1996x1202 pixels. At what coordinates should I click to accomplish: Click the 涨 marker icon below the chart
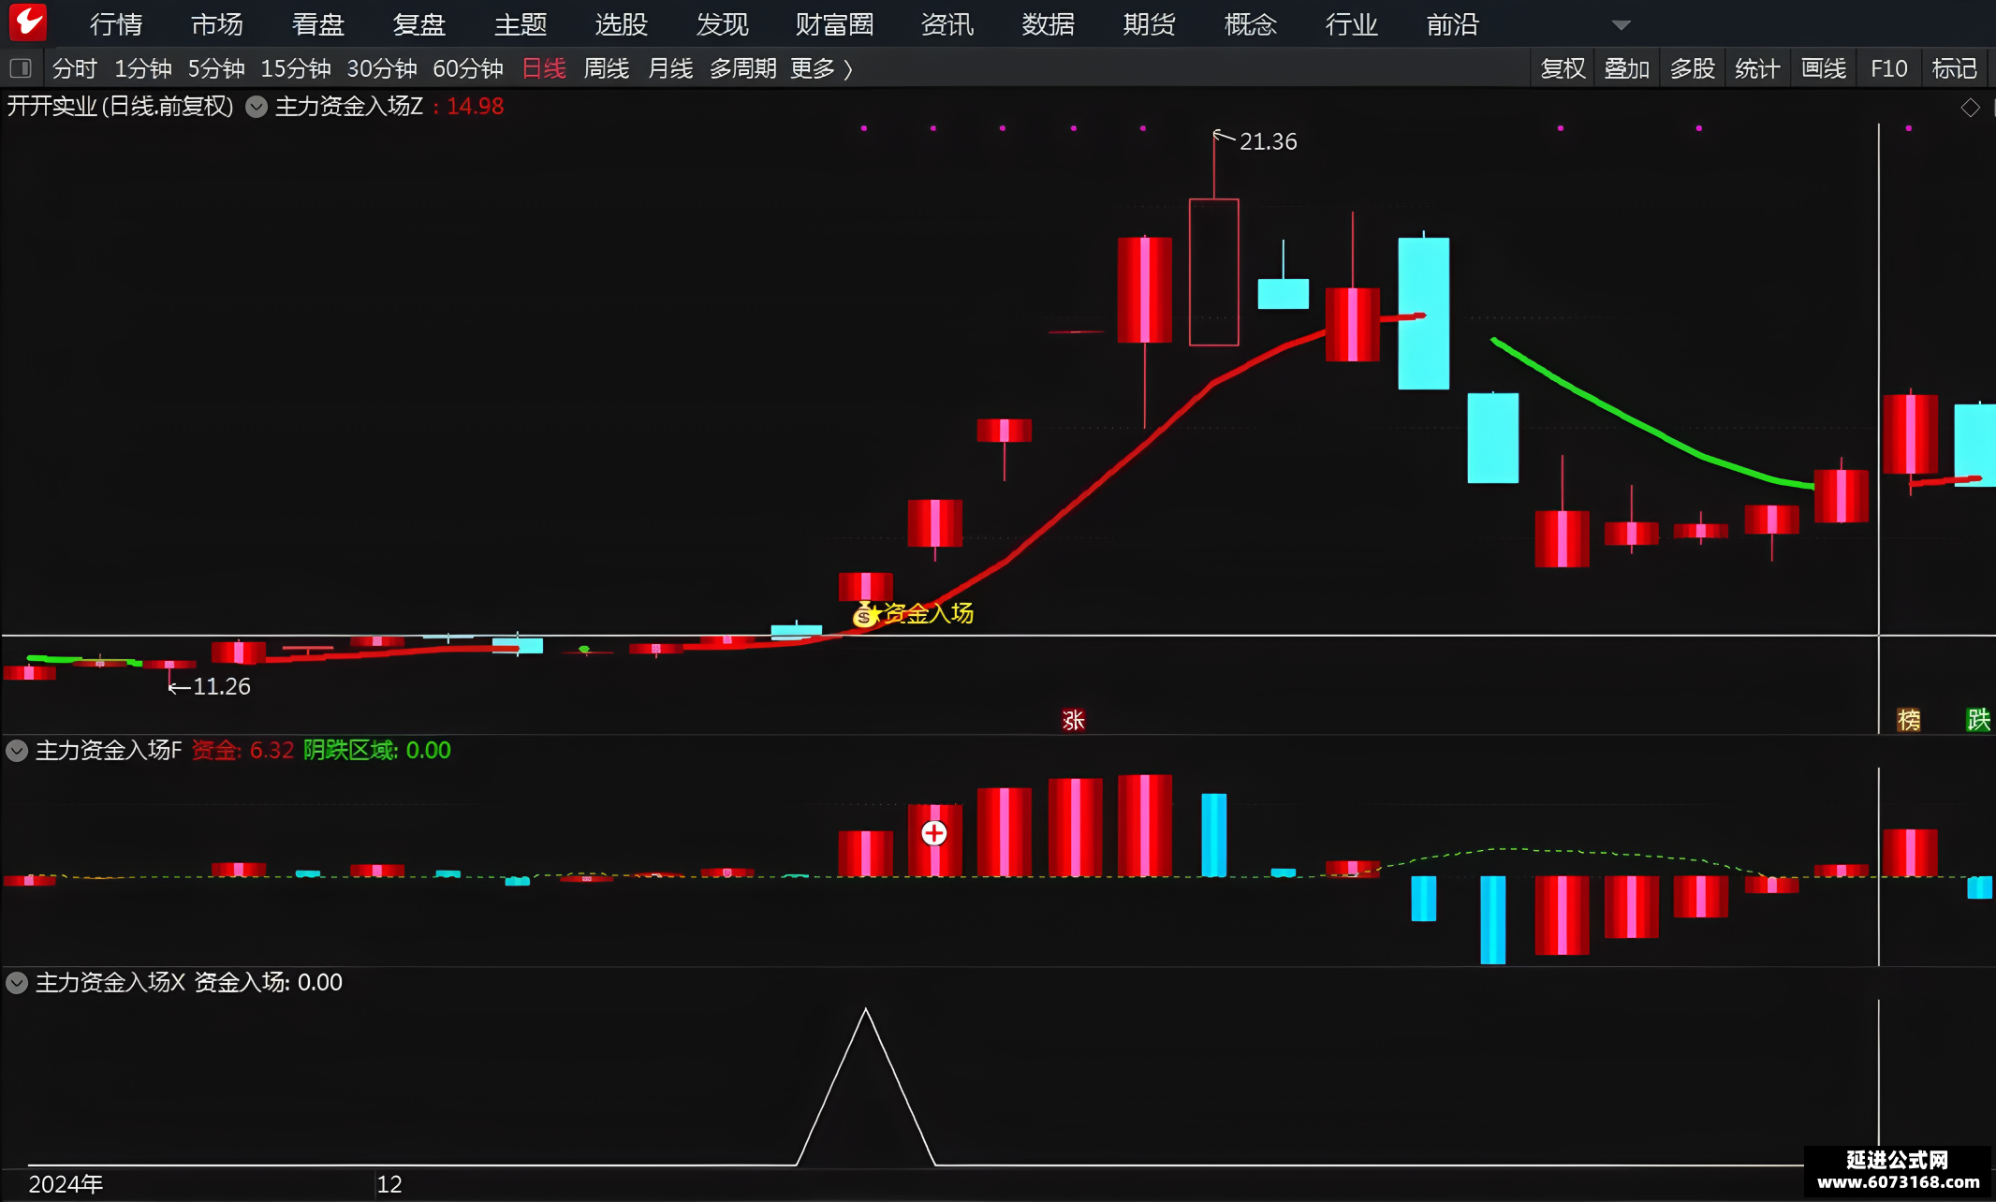tap(1073, 720)
